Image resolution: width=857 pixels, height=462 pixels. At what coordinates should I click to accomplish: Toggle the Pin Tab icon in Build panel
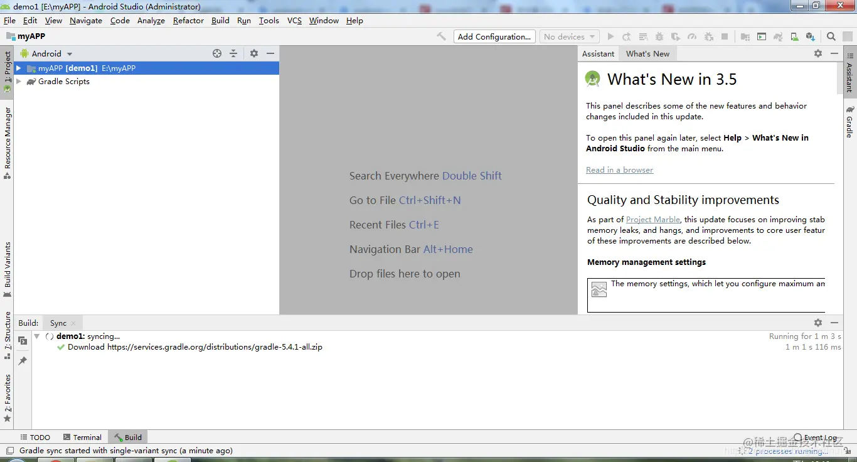coord(23,360)
